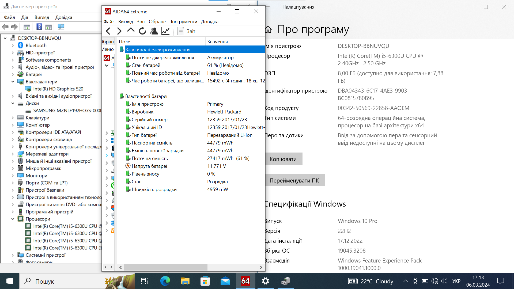Open the Інструменти menu in AIDA64
Screen dimensions: 514x289
(x=184, y=22)
